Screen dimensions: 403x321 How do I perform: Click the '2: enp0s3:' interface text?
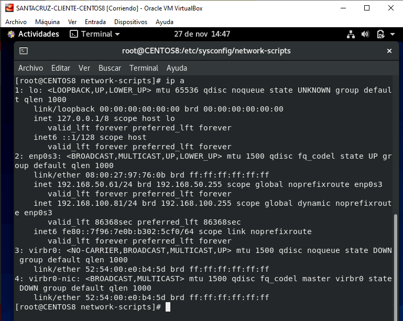[x=38, y=156]
